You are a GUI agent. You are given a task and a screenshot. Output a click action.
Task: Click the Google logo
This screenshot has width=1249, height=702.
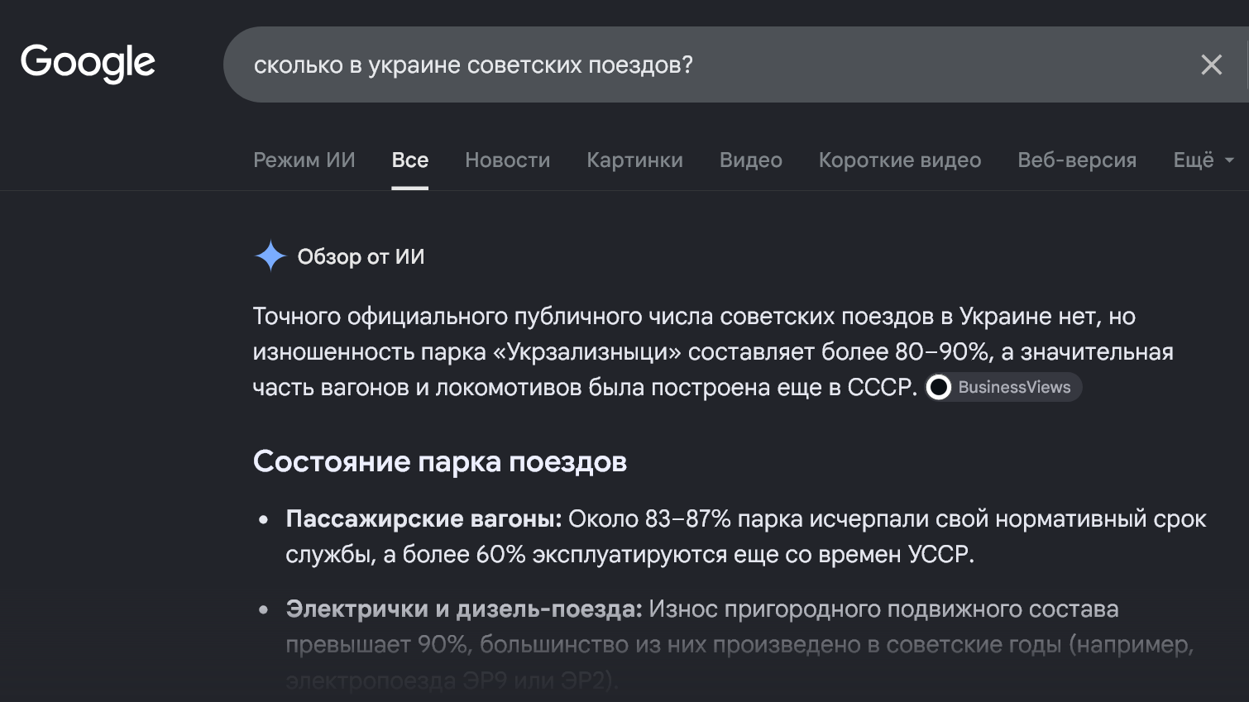tap(88, 63)
